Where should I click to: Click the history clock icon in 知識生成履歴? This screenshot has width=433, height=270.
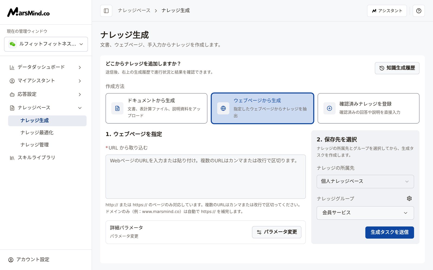pyautogui.click(x=382, y=68)
